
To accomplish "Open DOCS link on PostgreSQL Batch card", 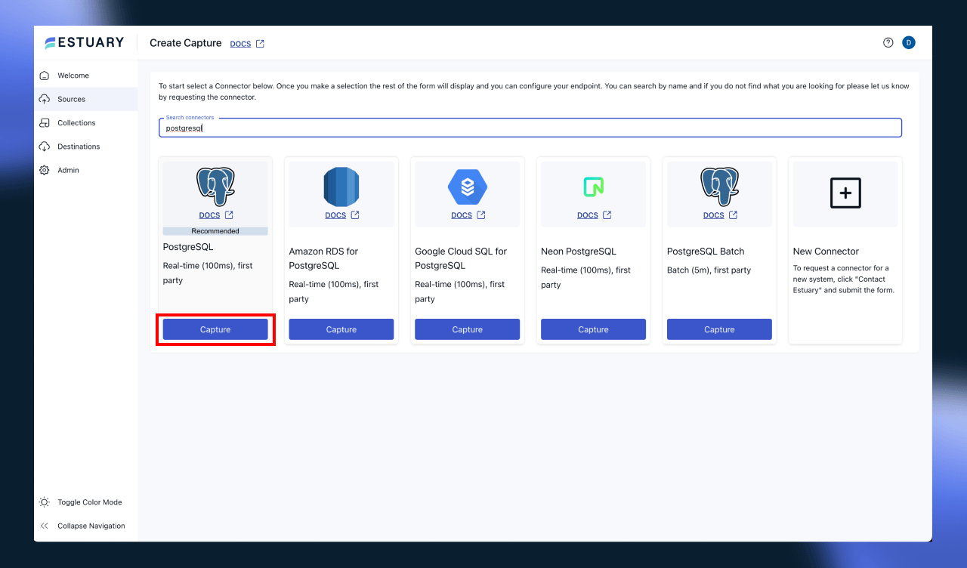I will point(714,215).
